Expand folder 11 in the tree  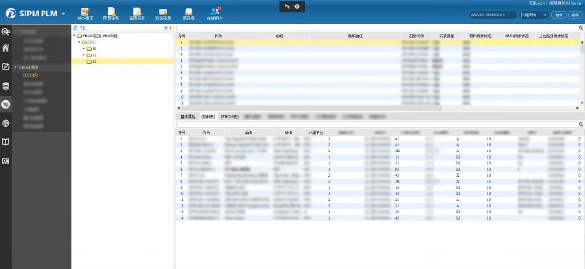(84, 55)
